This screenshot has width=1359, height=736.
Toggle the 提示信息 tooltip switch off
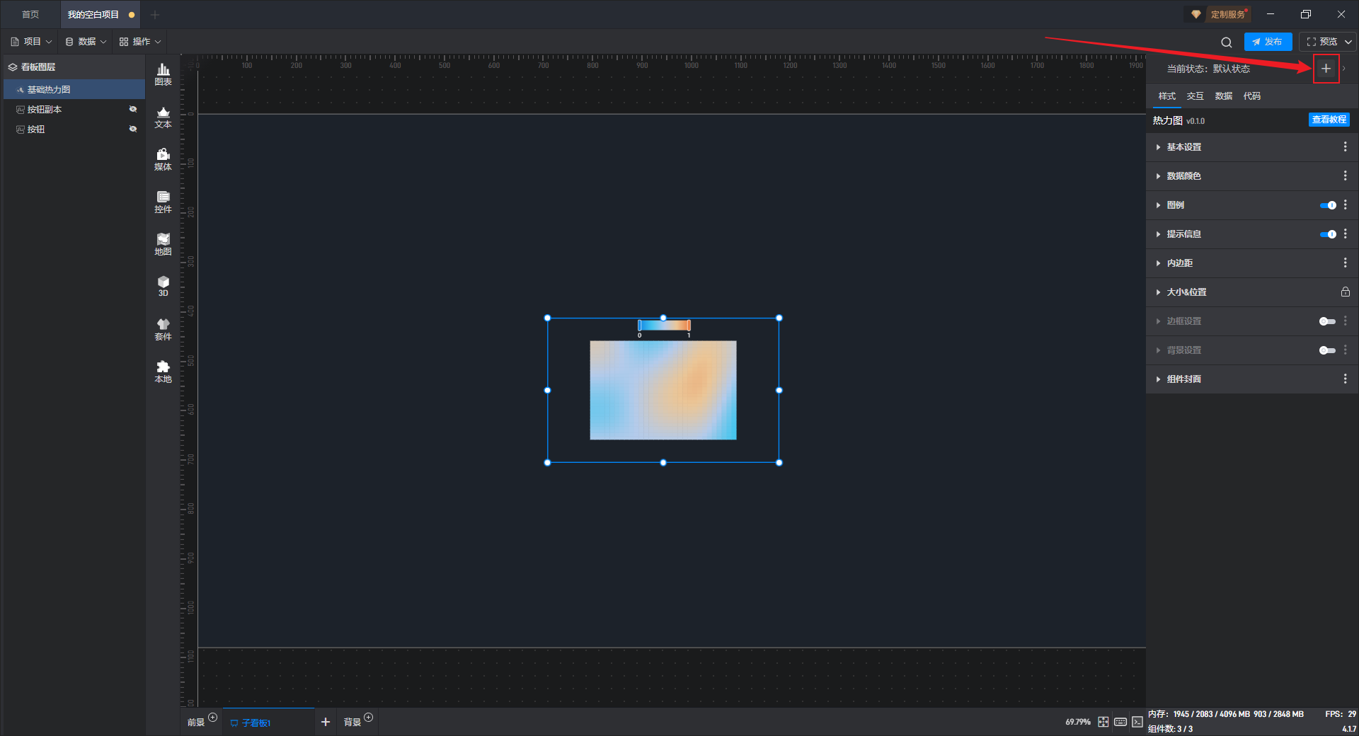pyautogui.click(x=1328, y=234)
